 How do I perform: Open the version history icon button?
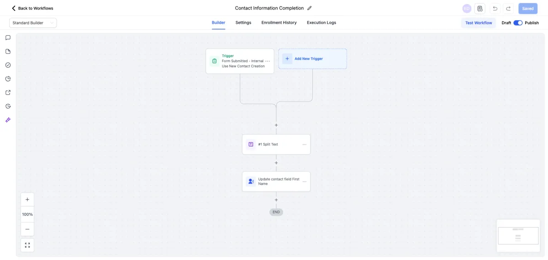[x=479, y=9]
